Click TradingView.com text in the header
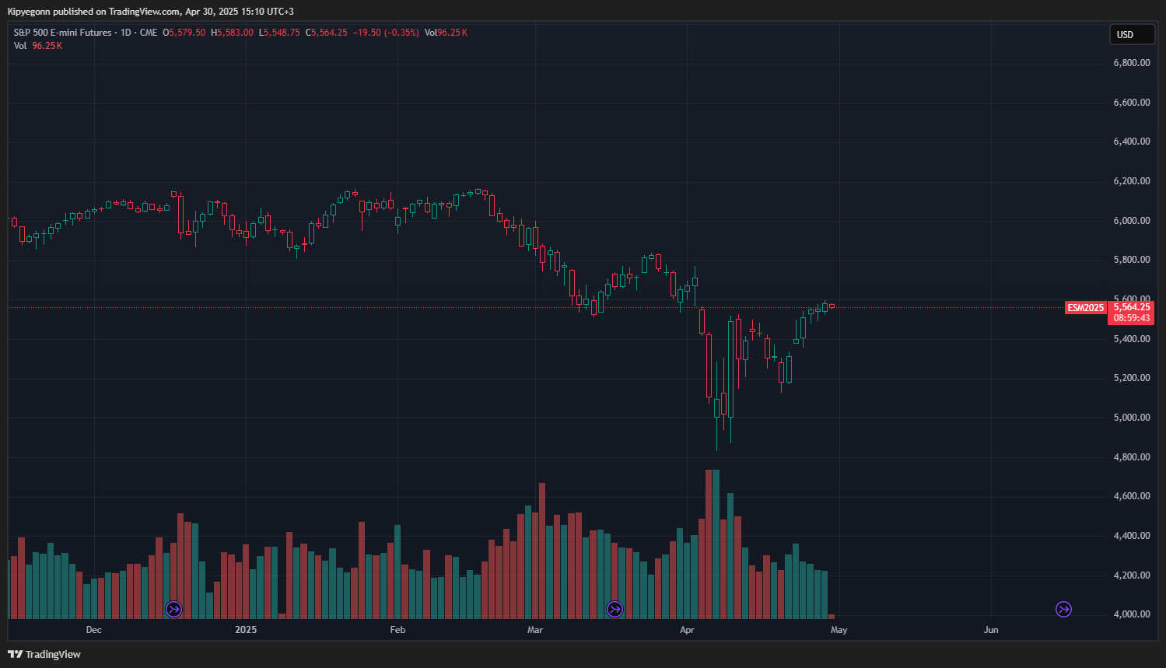 click(x=145, y=12)
